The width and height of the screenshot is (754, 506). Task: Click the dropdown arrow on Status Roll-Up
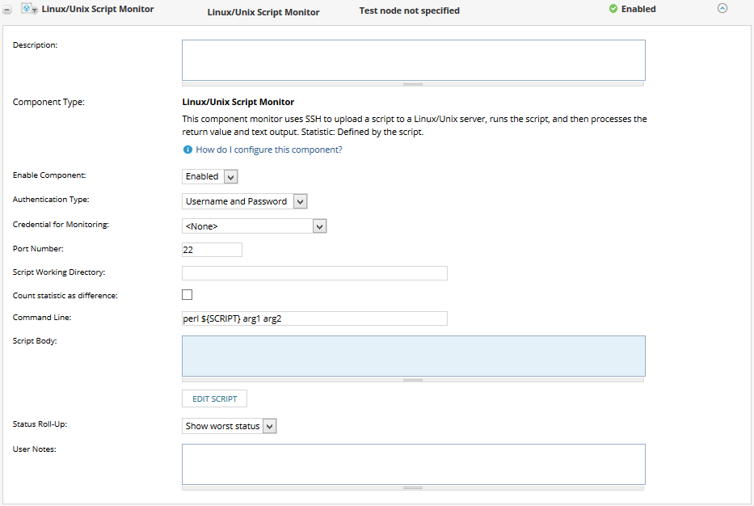pos(269,426)
